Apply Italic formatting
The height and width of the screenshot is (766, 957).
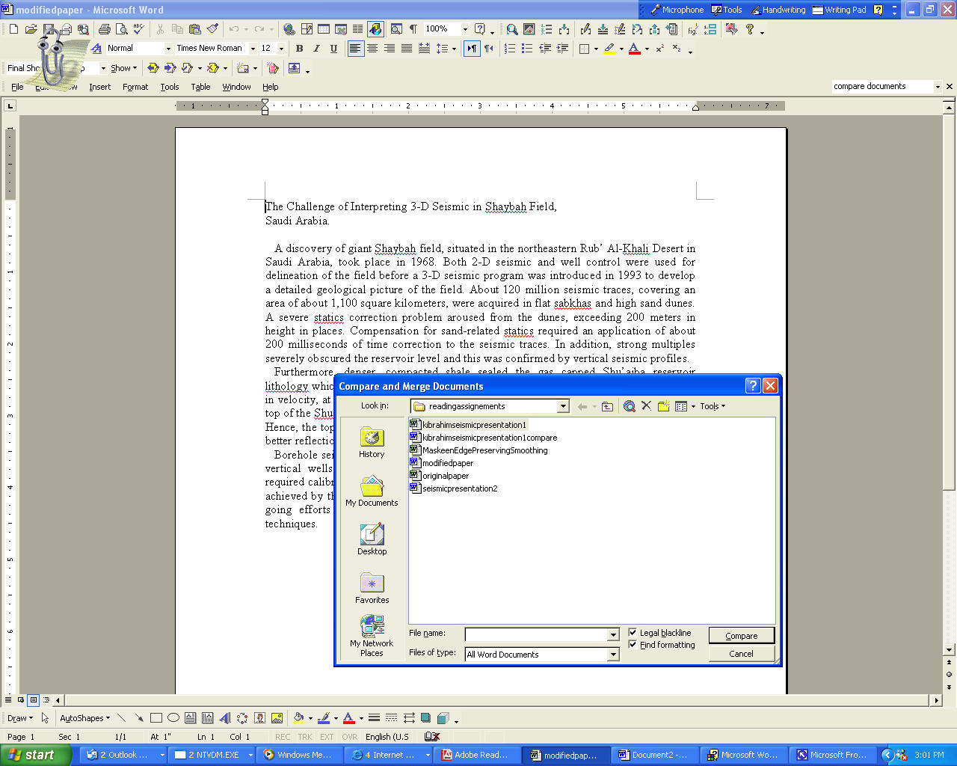coord(316,49)
